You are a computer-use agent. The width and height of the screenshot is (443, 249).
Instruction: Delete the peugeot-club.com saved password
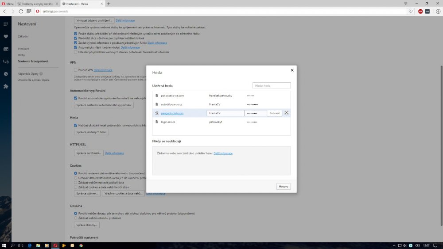pyautogui.click(x=287, y=113)
